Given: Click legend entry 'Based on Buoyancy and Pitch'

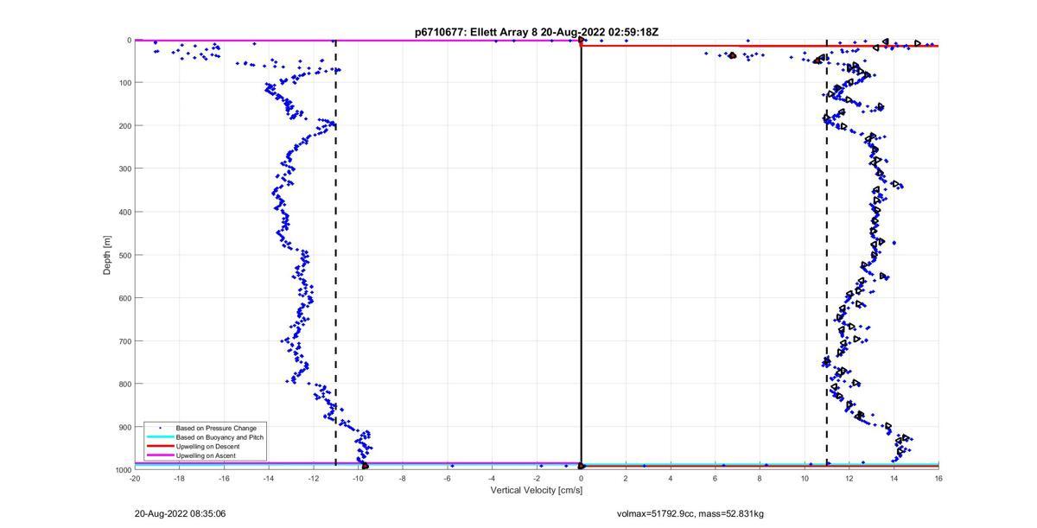Looking at the screenshot, I should pos(219,437).
